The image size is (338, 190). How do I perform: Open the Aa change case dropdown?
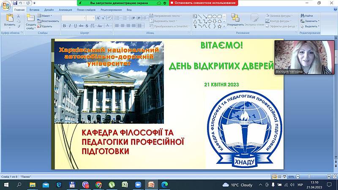[x=100, y=26]
